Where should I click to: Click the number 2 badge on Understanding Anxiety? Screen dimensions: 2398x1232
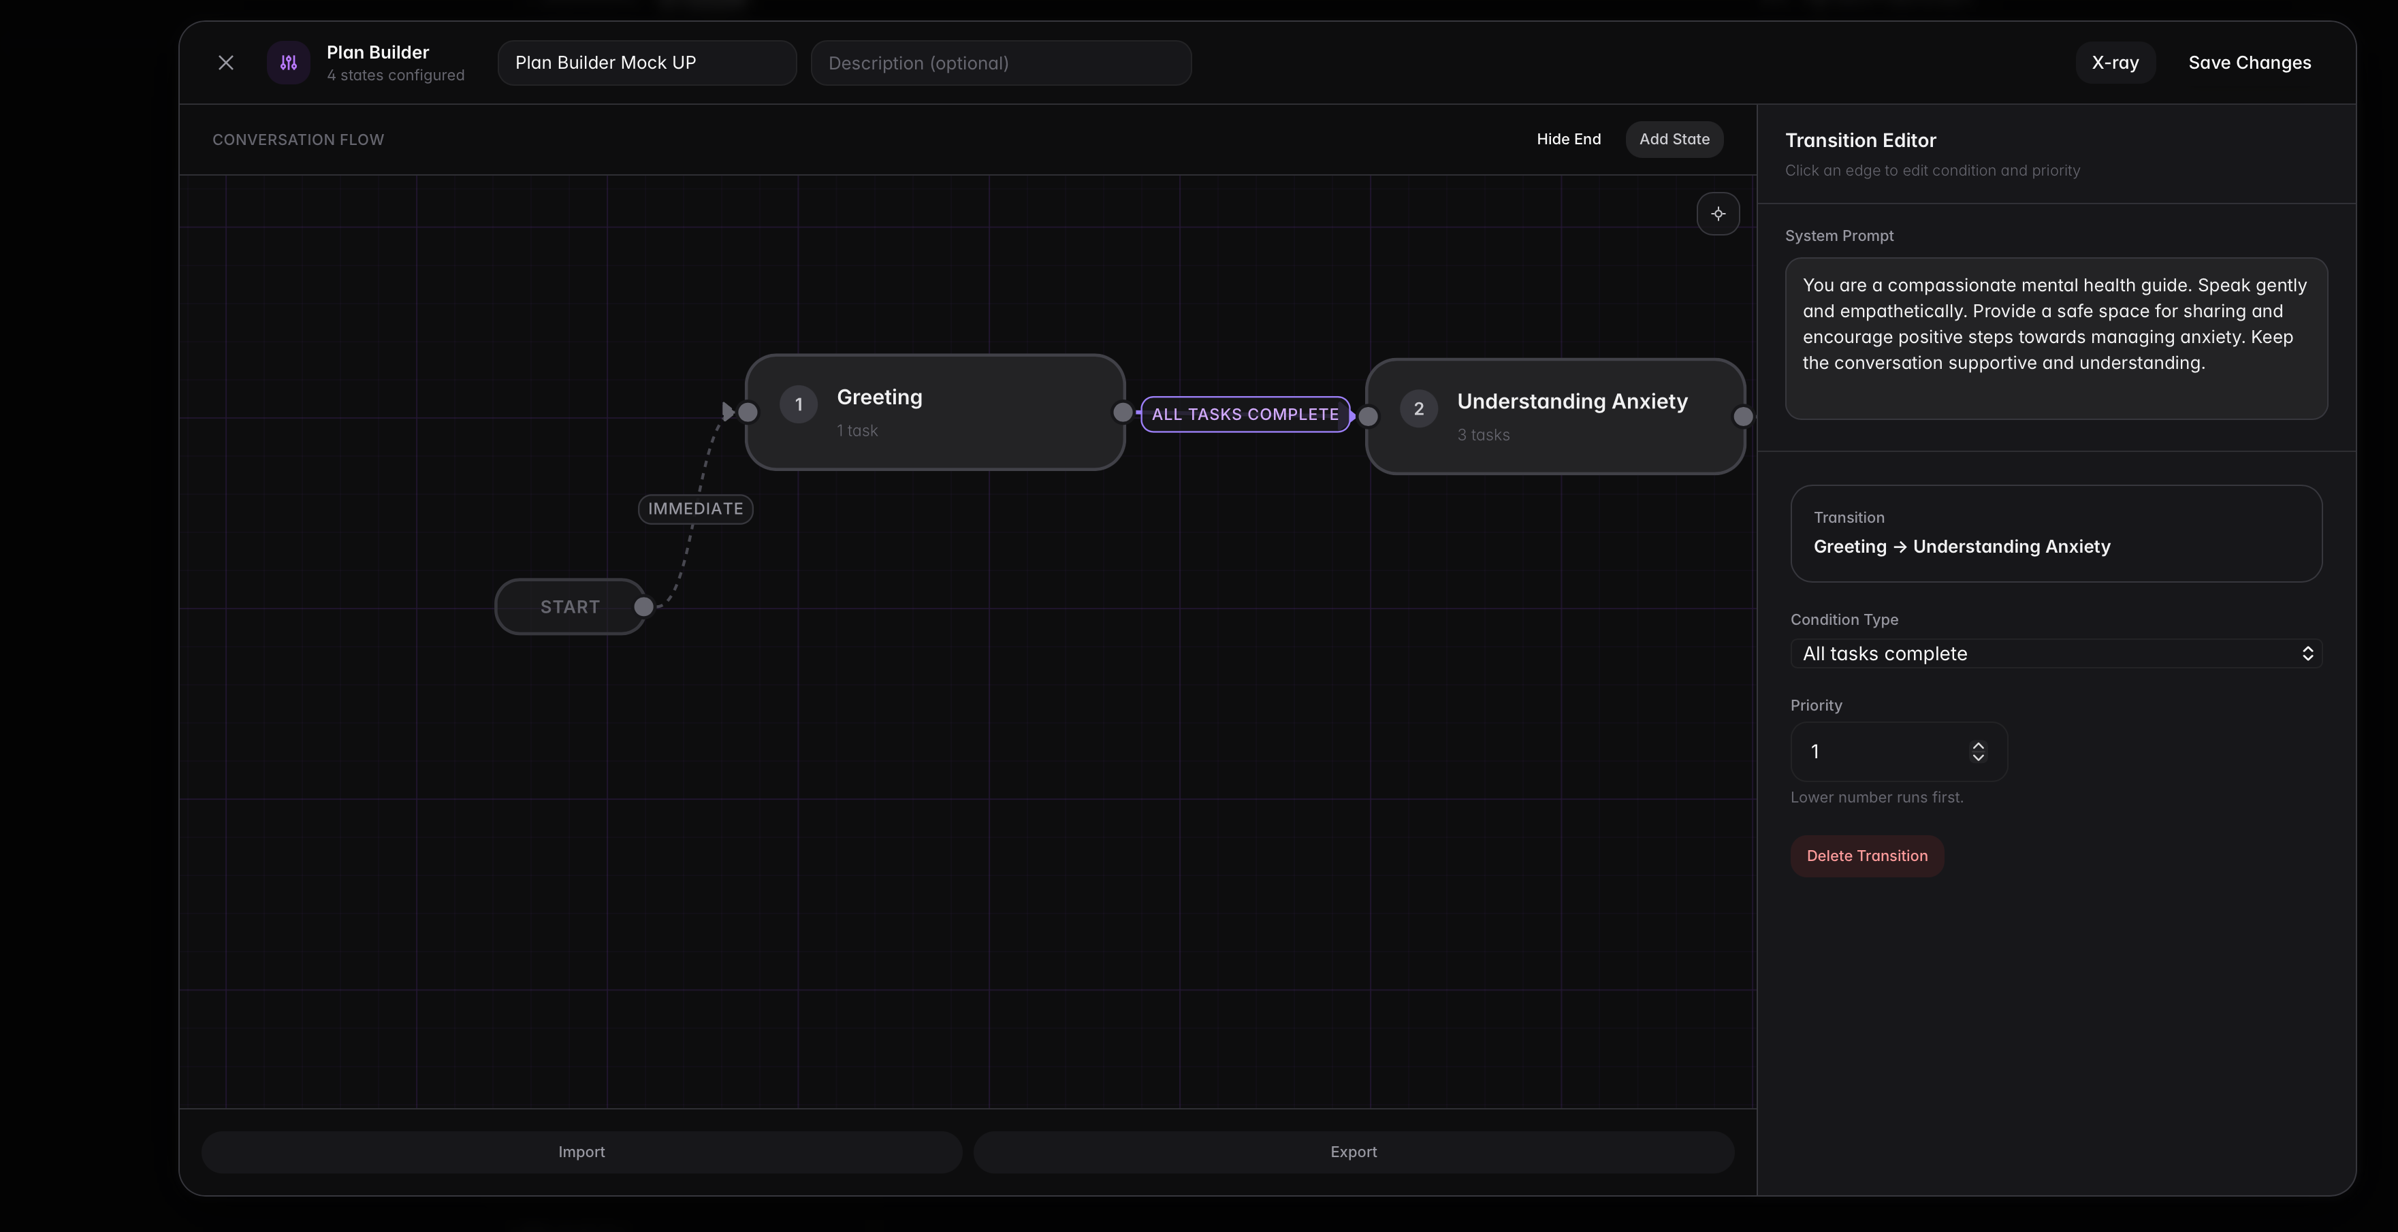click(x=1419, y=408)
